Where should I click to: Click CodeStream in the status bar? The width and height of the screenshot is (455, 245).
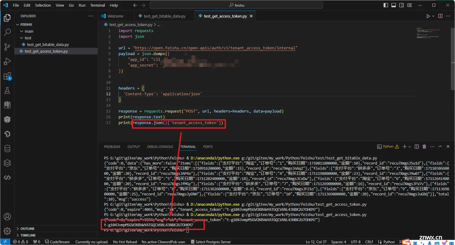coord(57,242)
